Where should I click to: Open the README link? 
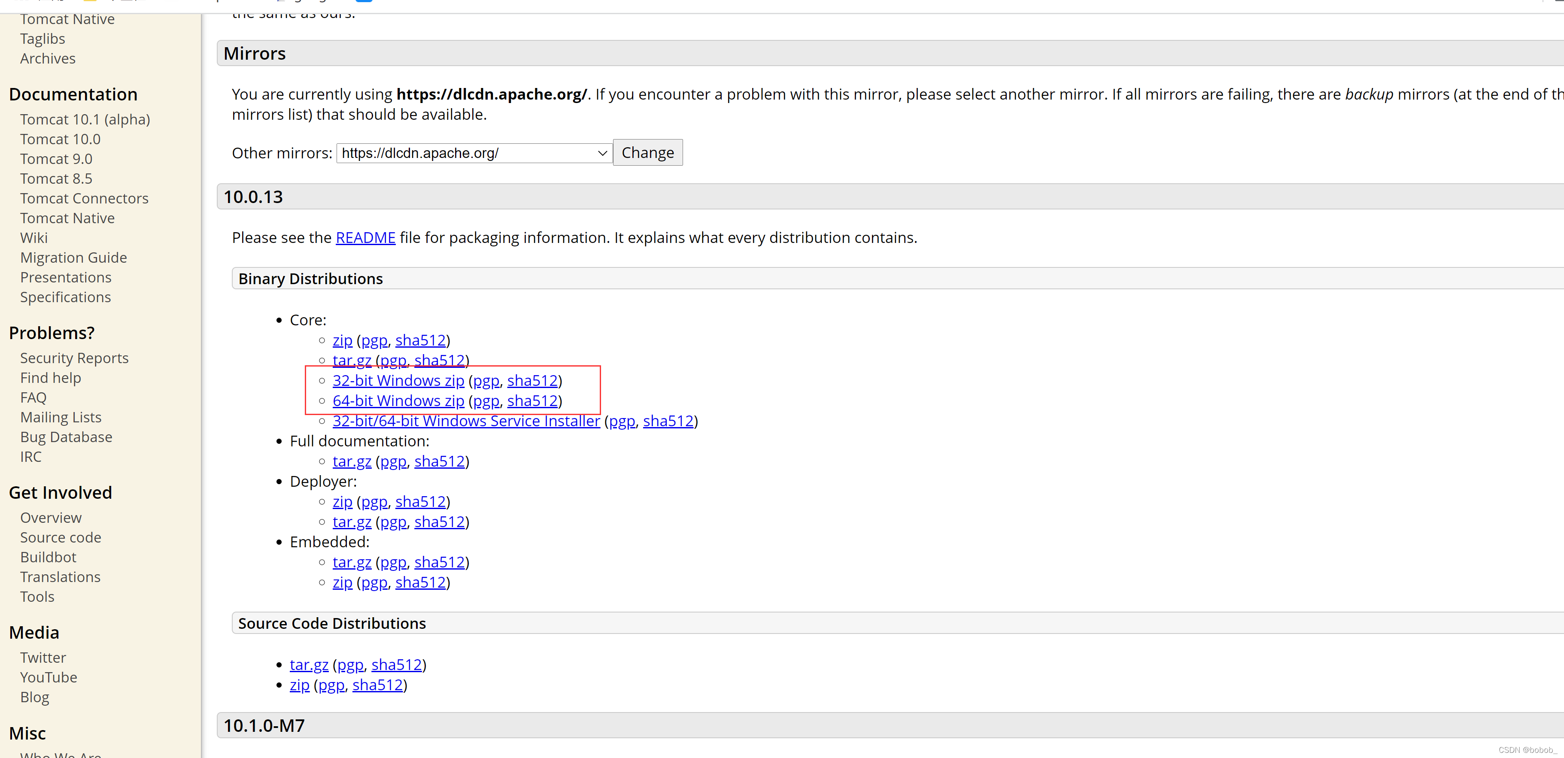(x=365, y=238)
